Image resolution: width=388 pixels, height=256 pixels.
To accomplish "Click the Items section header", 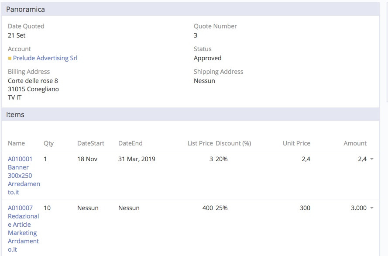I will 15,114.
